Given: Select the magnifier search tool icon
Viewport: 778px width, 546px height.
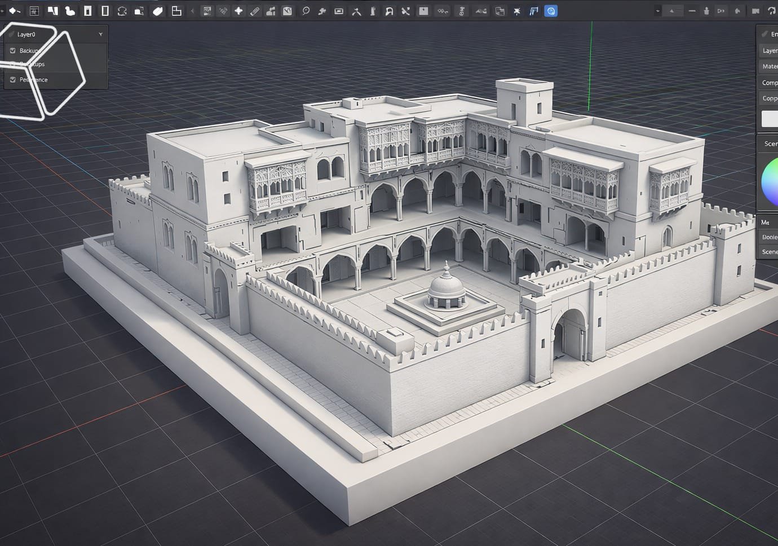Looking at the screenshot, I should coord(306,11).
